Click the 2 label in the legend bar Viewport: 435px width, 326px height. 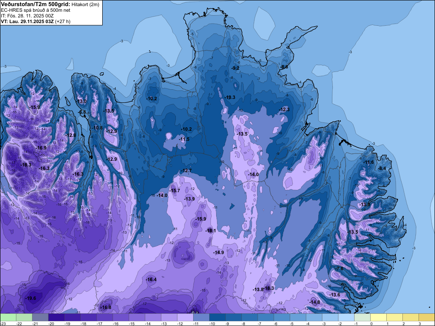404,323
